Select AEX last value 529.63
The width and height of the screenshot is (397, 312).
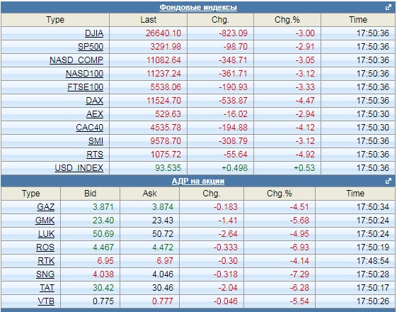[x=168, y=114]
